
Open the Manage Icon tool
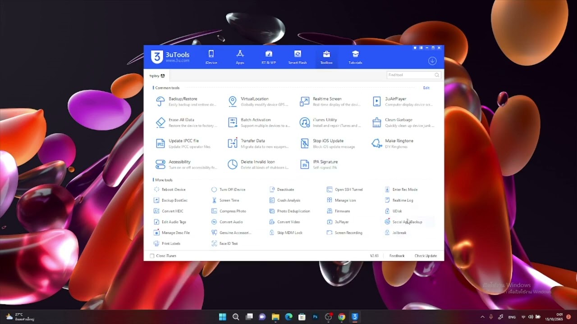[x=341, y=200]
